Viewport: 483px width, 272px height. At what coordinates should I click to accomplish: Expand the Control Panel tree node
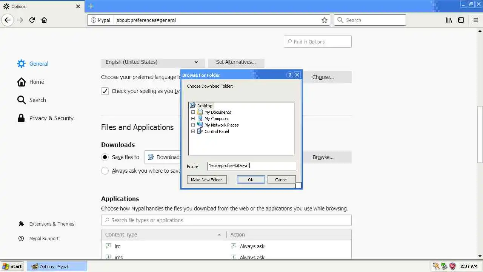193,131
